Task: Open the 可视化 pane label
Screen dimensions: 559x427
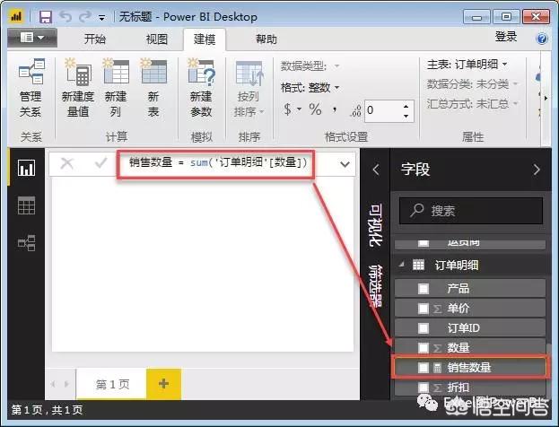Action: click(376, 225)
